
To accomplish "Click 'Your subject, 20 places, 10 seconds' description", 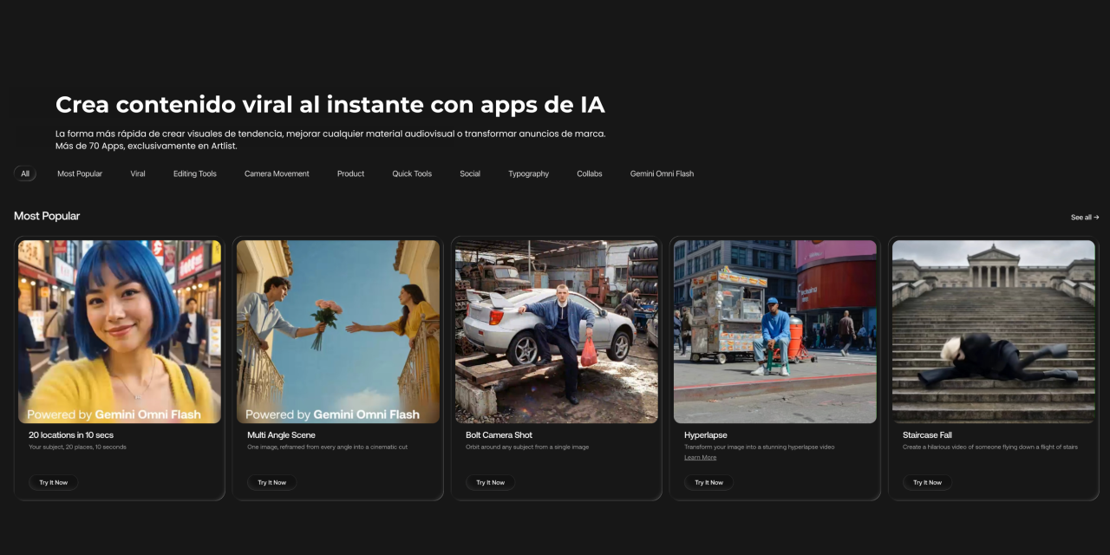I will coord(77,447).
